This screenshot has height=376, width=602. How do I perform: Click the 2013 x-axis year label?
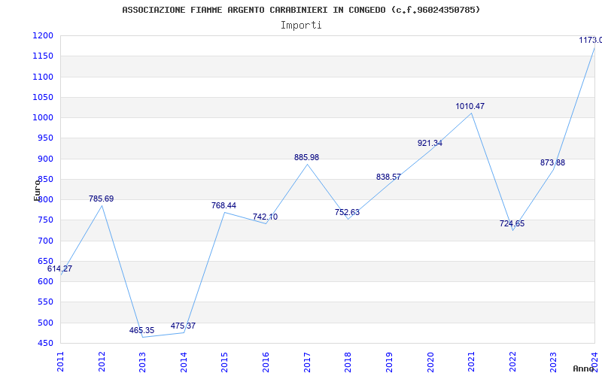(x=143, y=362)
